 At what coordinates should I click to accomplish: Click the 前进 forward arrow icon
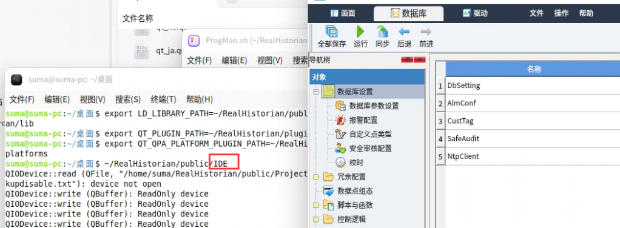pos(426,32)
